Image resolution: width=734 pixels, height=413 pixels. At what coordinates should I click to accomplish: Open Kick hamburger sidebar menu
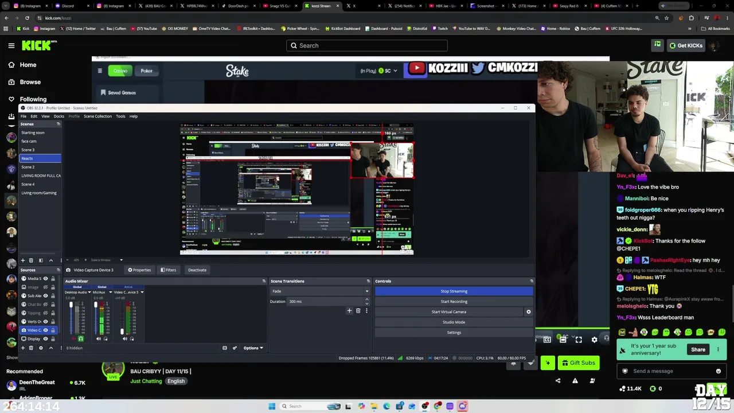point(11,45)
